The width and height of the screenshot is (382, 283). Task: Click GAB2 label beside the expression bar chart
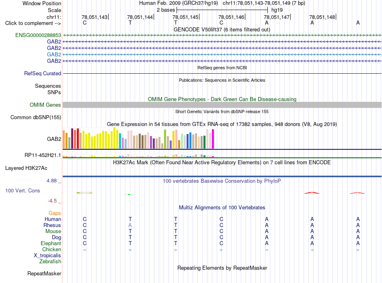(x=54, y=139)
